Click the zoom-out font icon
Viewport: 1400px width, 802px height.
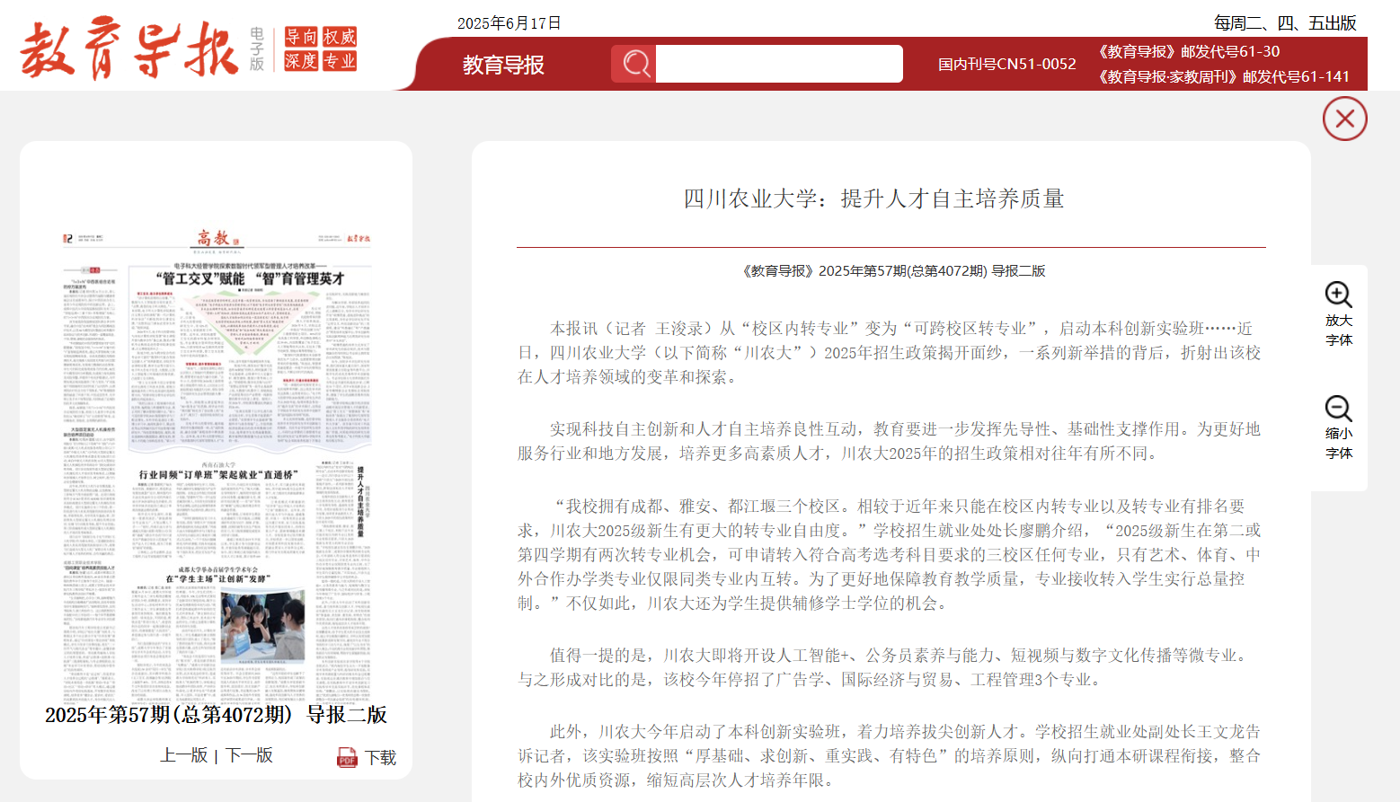click(x=1339, y=408)
